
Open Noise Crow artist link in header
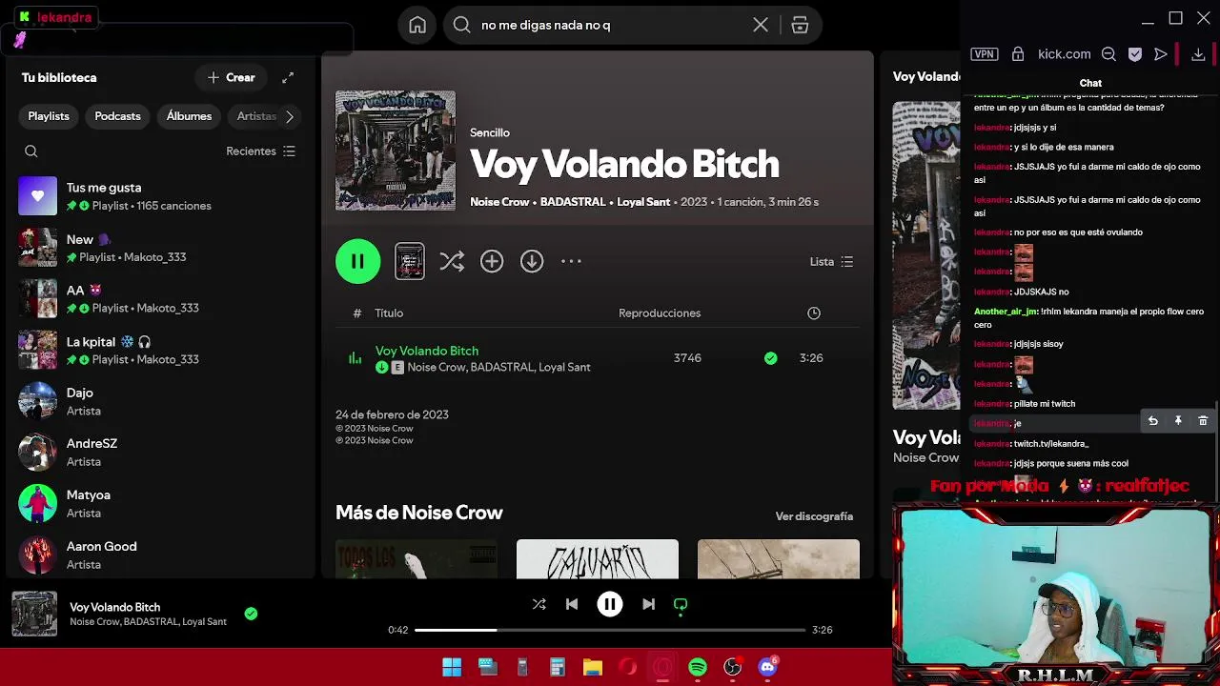tap(499, 202)
